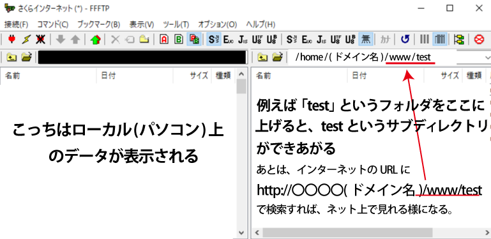Refresh the file list with blue arrow
The width and height of the screenshot is (491, 239).
[405, 40]
